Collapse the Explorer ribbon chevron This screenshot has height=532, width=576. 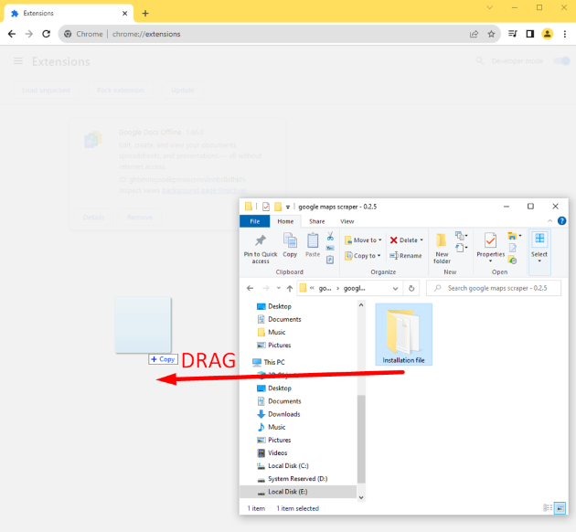(x=549, y=221)
